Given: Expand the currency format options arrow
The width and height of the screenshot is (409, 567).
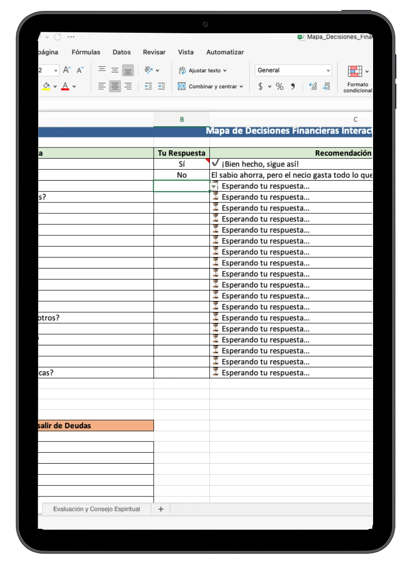Looking at the screenshot, I should tap(269, 86).
